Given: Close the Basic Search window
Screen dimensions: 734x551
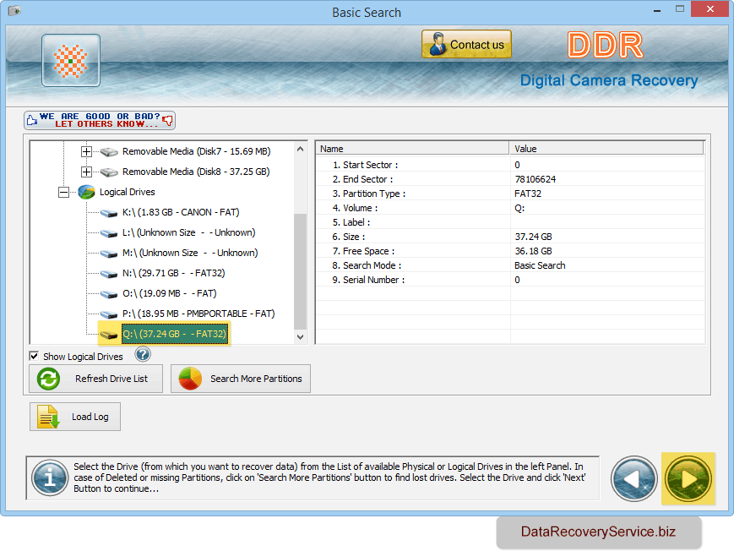Looking at the screenshot, I should 710,9.
